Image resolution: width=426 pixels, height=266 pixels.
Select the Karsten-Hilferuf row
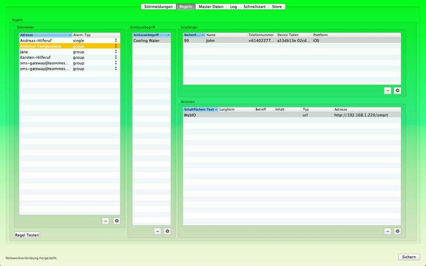70,57
